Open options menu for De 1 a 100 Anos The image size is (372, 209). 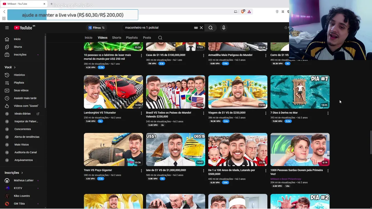click(266, 171)
